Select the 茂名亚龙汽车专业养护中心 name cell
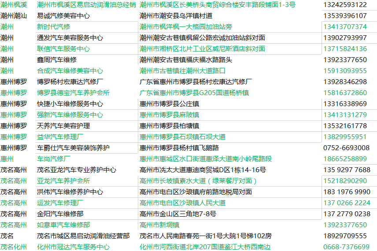The width and height of the screenshot is (377, 251). 77,170
